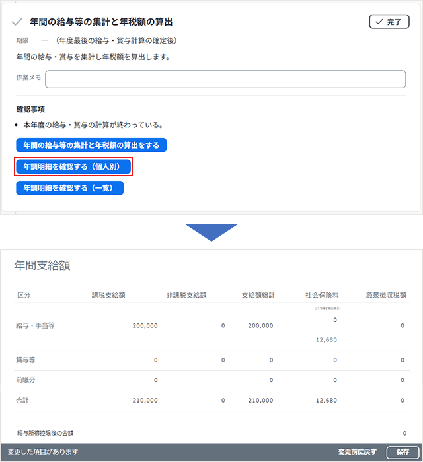Viewport: 423px width, 462px height.
Task: Select 前職分 源泉徴収税額 value
Action: click(x=403, y=380)
